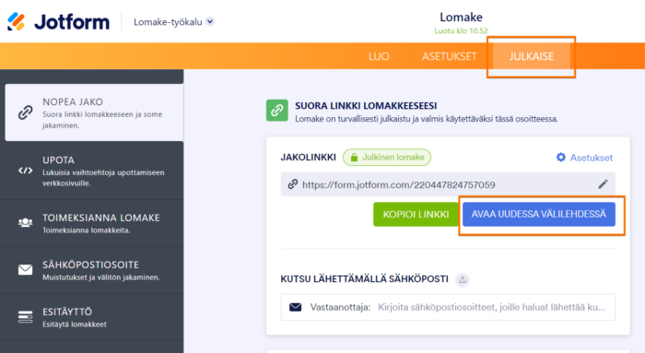Viewport: 645px width, 353px height.
Task: Click share icon next to KUTSU LÄHETTÄMÄLLÄ SÄHKÖPOSTI
Action: 463,280
